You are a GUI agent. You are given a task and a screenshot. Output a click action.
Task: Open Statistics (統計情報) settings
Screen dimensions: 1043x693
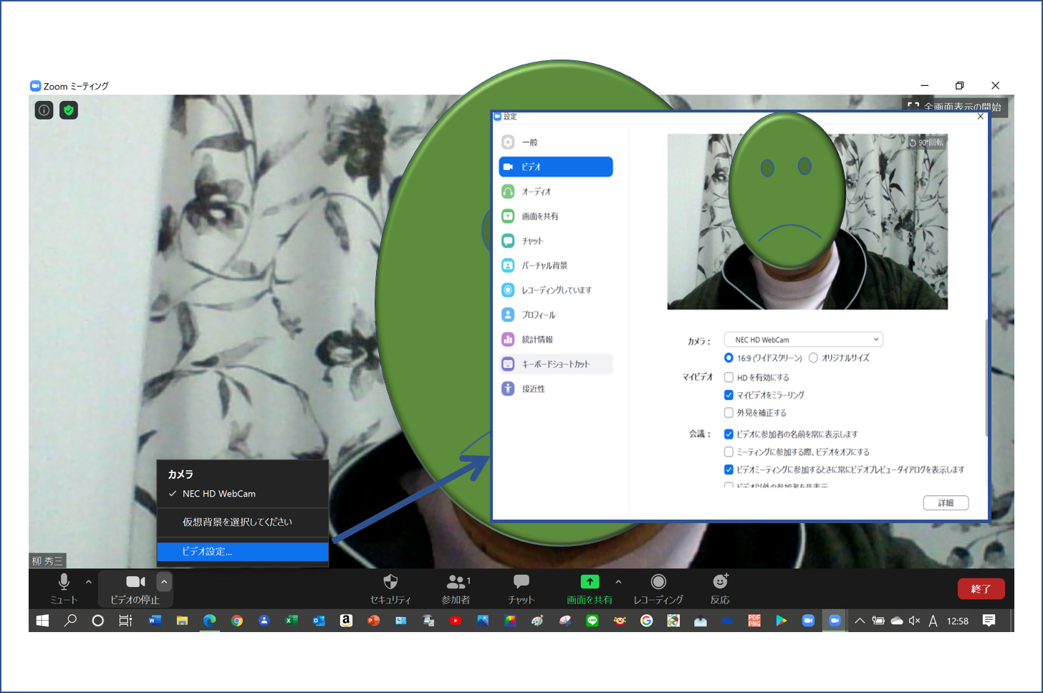click(x=556, y=339)
